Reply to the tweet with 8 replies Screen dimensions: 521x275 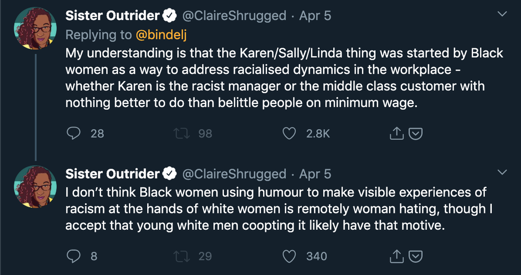(x=73, y=256)
